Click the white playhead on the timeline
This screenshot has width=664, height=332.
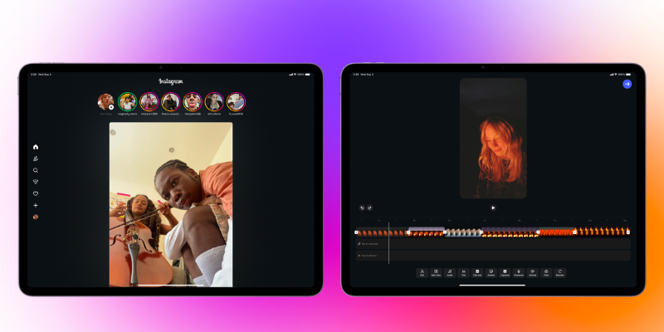(x=388, y=232)
